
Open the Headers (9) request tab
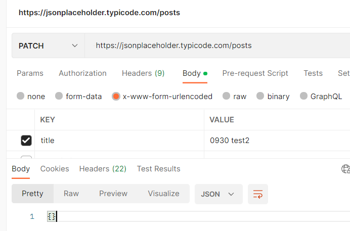click(143, 73)
